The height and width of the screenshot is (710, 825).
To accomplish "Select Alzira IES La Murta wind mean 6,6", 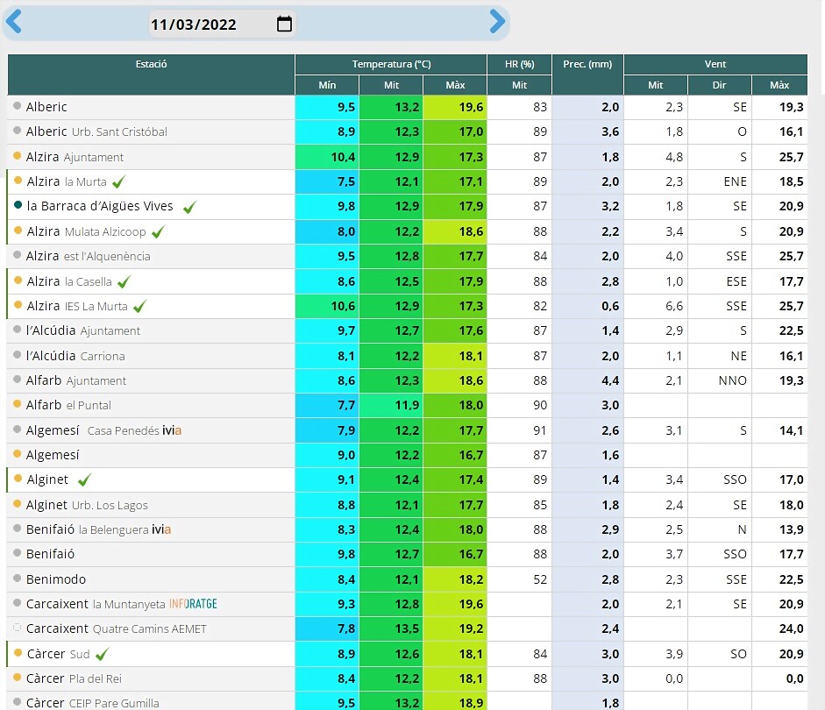I will [x=656, y=306].
